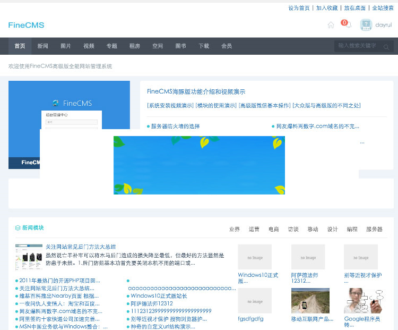Open the Google程序员 thumbnail image
This screenshot has width=398, height=330.
(x=363, y=301)
